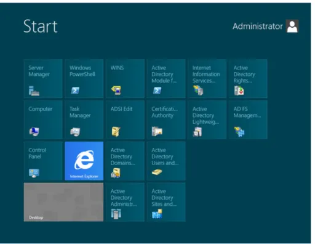The height and width of the screenshot is (244, 315).
Task: Click the Administrator account picture
Action: 292,26
